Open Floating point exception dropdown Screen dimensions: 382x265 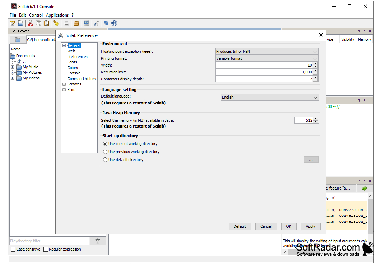267,51
